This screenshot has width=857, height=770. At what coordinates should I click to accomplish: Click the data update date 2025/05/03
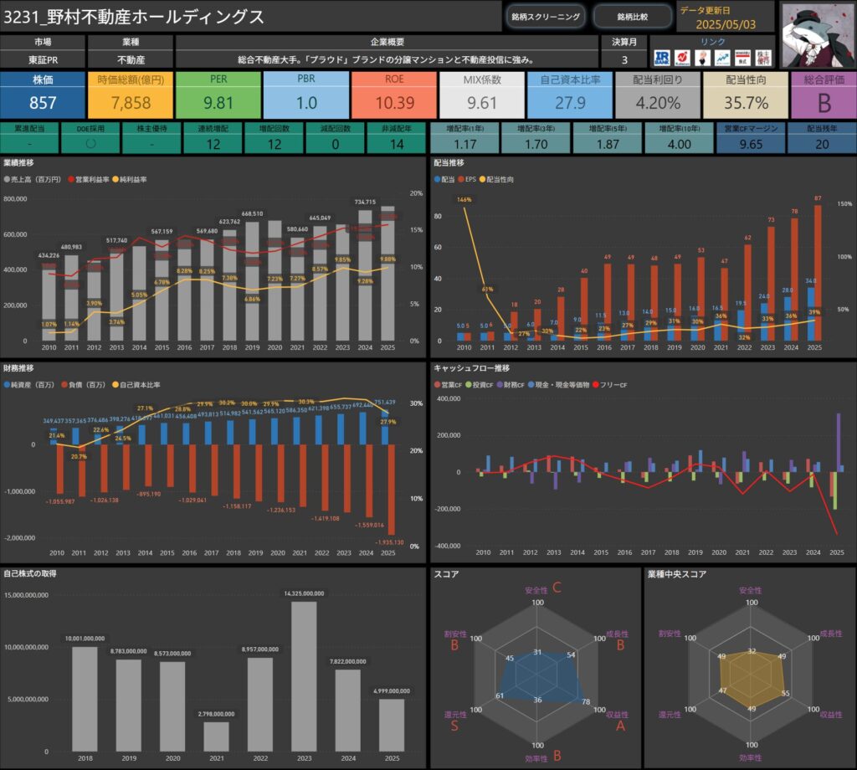pyautogui.click(x=726, y=24)
